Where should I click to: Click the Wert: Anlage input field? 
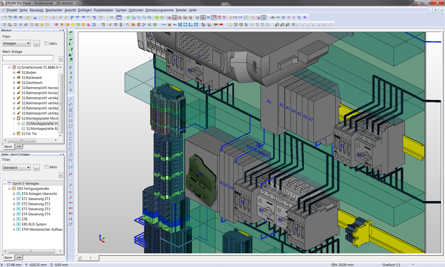coord(28,58)
